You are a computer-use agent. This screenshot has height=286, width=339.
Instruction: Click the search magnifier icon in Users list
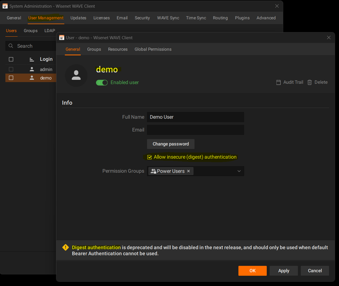(x=10, y=46)
